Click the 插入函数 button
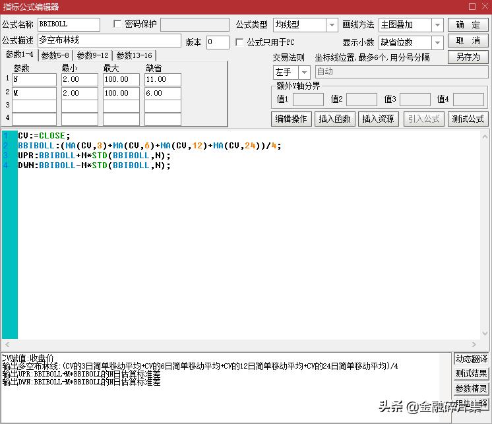Screen dimensions: 492x424 (x=335, y=119)
